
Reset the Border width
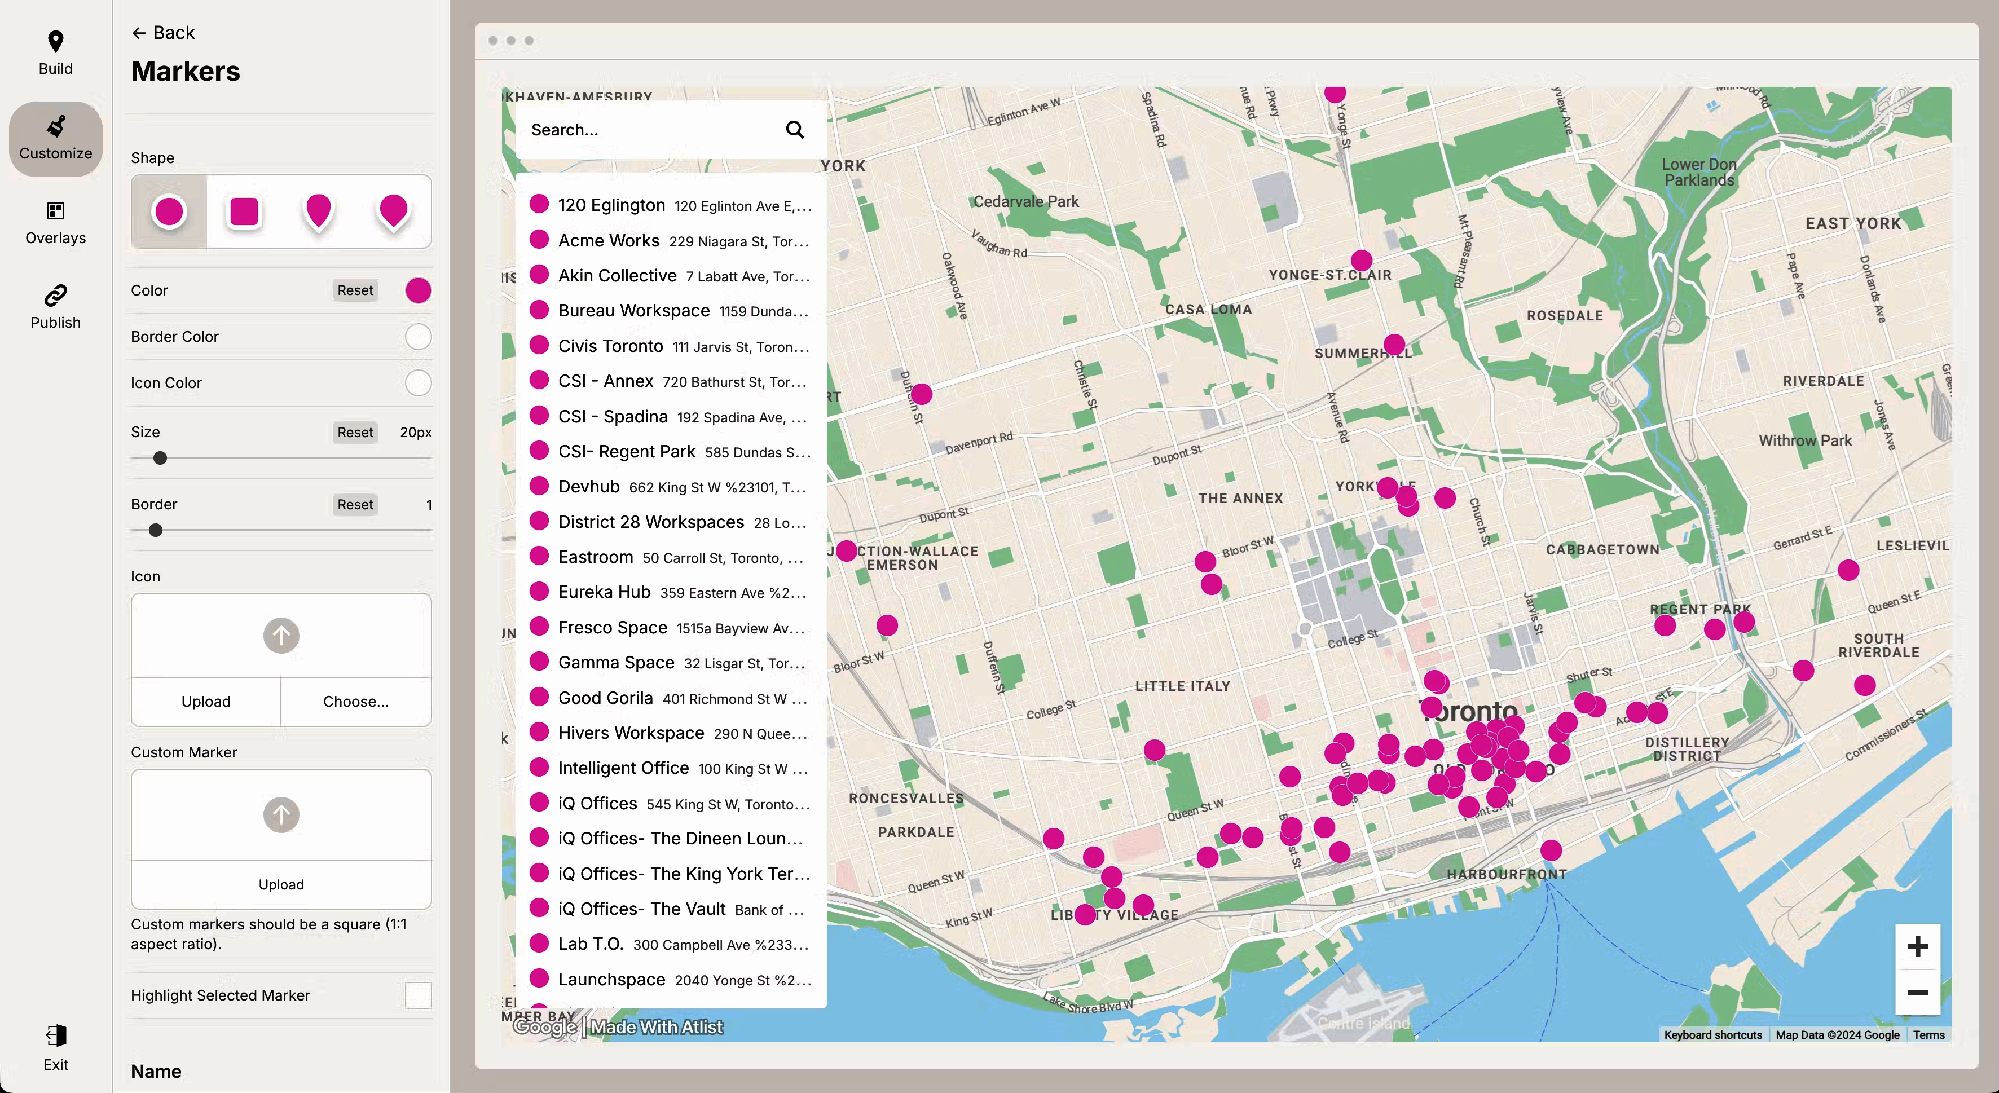point(355,504)
